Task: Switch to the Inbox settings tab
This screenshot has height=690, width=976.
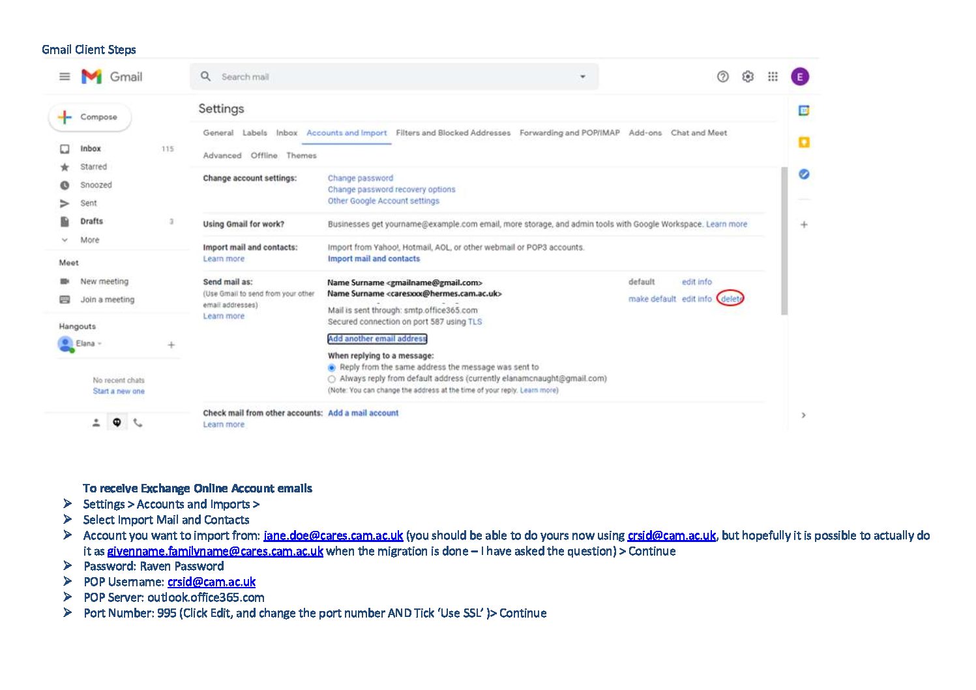Action: (x=286, y=132)
